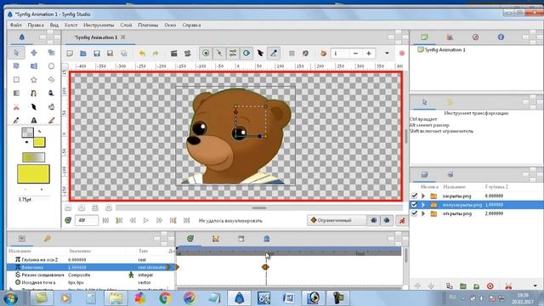
Task: Play the animation
Action: point(146,220)
